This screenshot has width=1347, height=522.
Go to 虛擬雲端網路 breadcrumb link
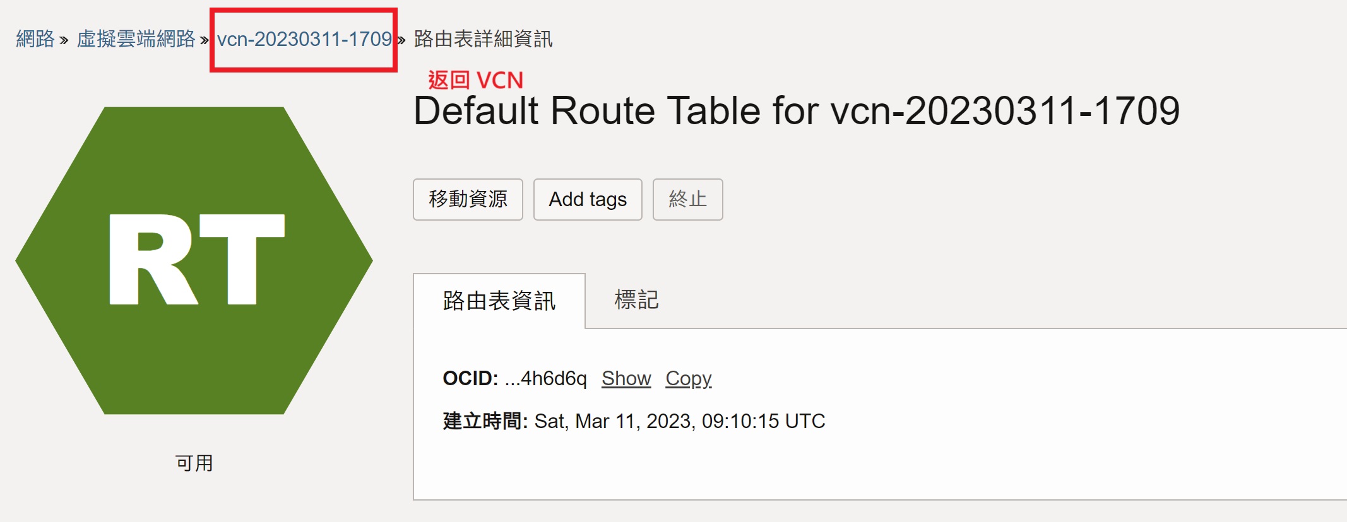pyautogui.click(x=136, y=39)
